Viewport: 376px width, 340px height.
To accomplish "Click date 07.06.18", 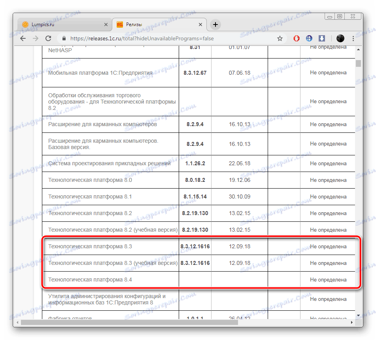I will coord(240,73).
